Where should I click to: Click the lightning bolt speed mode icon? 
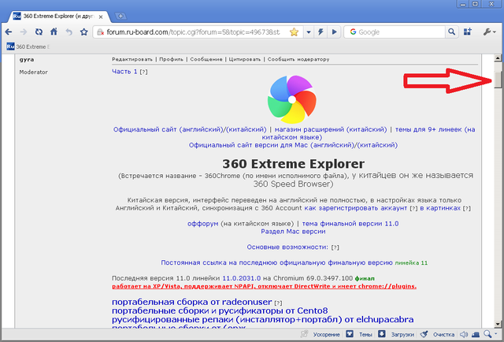click(321, 32)
